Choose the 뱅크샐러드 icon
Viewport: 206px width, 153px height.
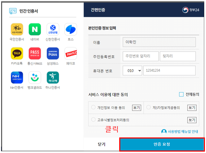point(35,77)
